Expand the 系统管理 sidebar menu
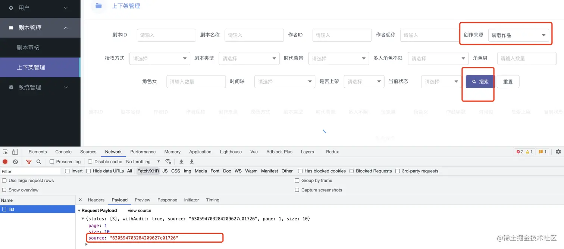564x249 pixels. tap(40, 87)
